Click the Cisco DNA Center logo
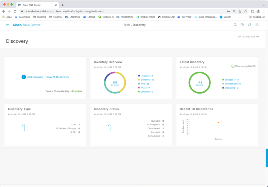The height and width of the screenshot is (187, 268). pyautogui.click(x=26, y=25)
